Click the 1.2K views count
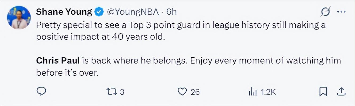 click(268, 92)
